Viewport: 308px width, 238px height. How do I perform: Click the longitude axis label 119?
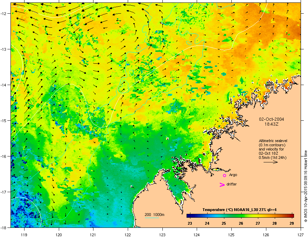[x=24, y=234]
